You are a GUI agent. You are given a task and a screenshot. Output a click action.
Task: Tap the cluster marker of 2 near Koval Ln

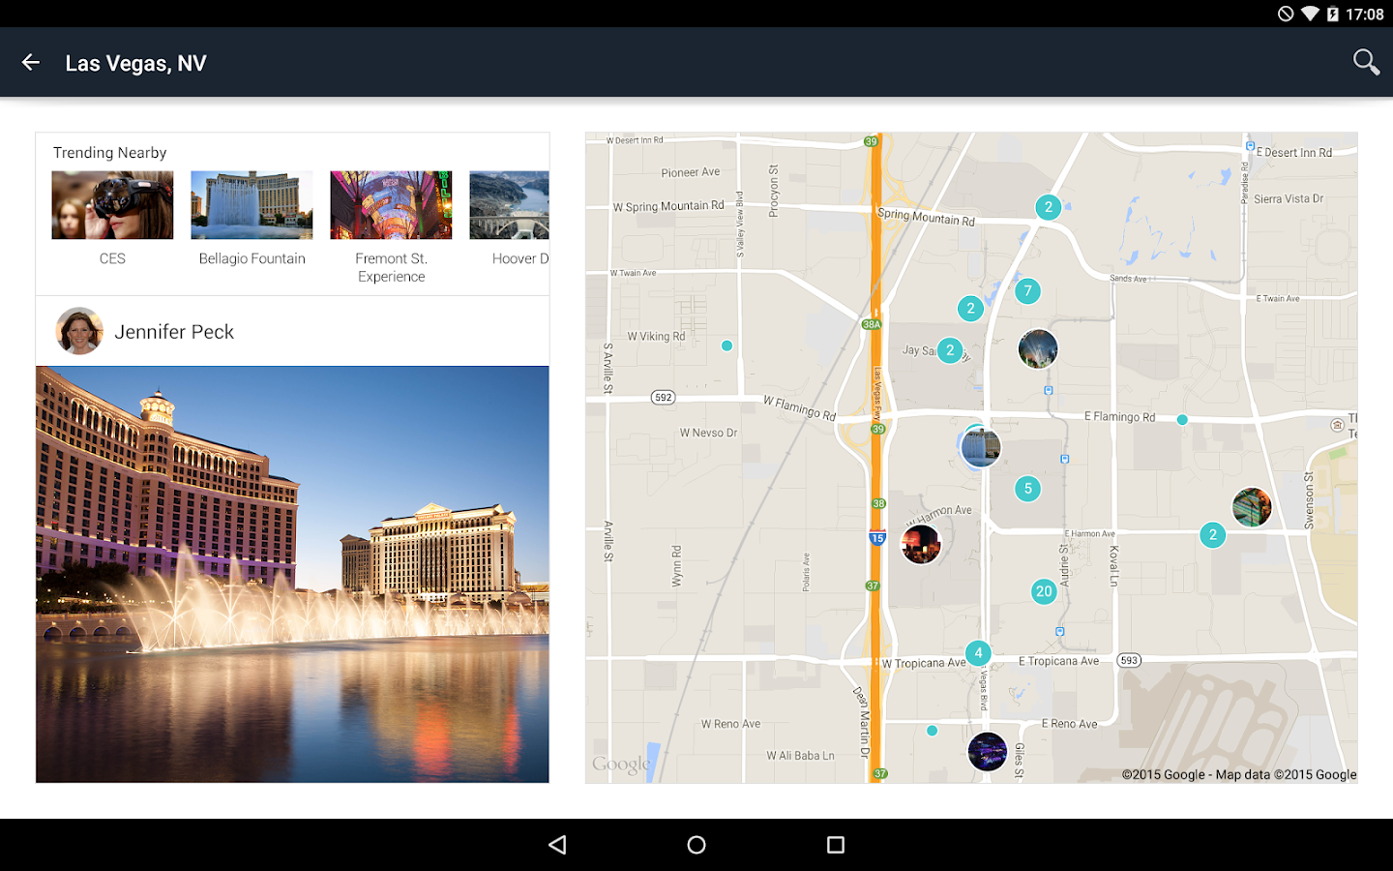coord(1213,534)
